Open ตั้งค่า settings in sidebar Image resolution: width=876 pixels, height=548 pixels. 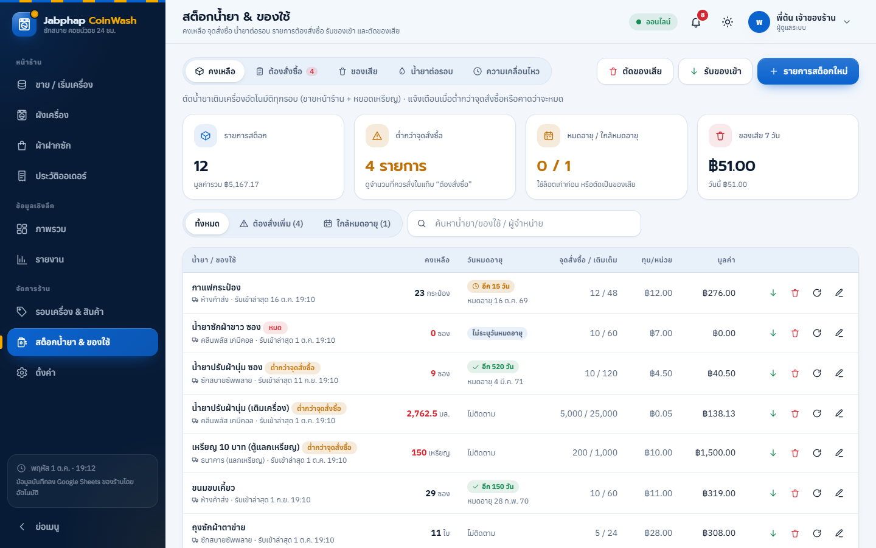[83, 373]
